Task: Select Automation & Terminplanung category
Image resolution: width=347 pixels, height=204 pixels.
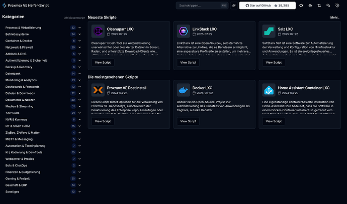Action: click(25, 146)
